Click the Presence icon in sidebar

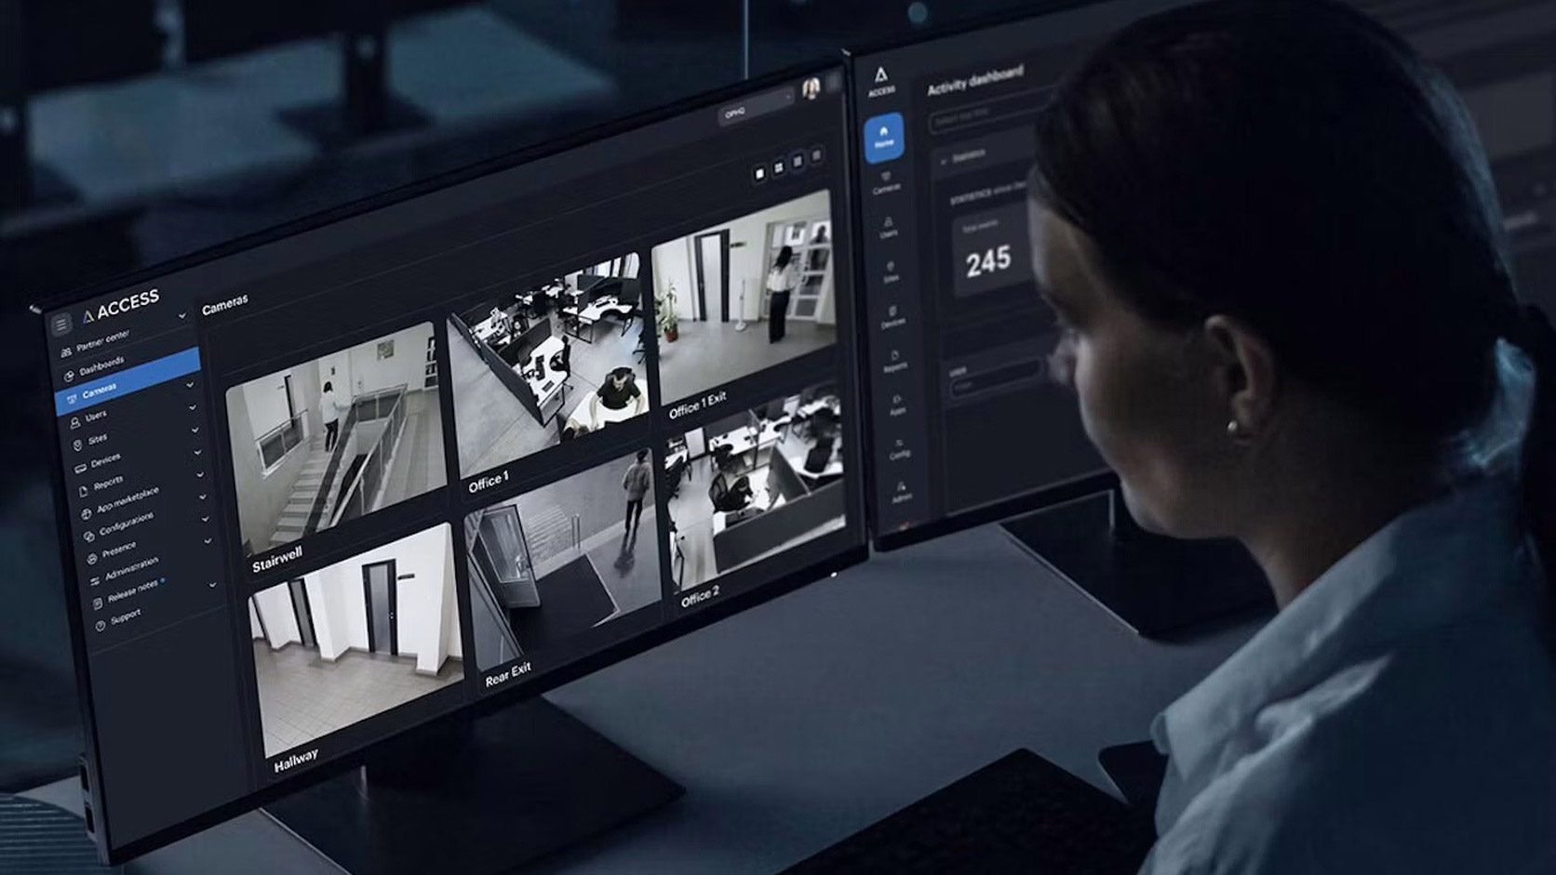tap(92, 559)
